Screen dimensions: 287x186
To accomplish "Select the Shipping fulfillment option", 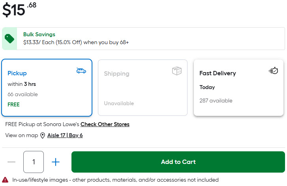I will 143,87.
